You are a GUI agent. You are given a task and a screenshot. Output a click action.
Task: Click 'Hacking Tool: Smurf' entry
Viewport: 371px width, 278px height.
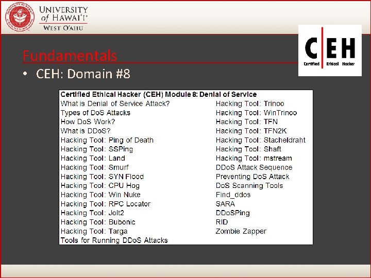tap(95, 167)
